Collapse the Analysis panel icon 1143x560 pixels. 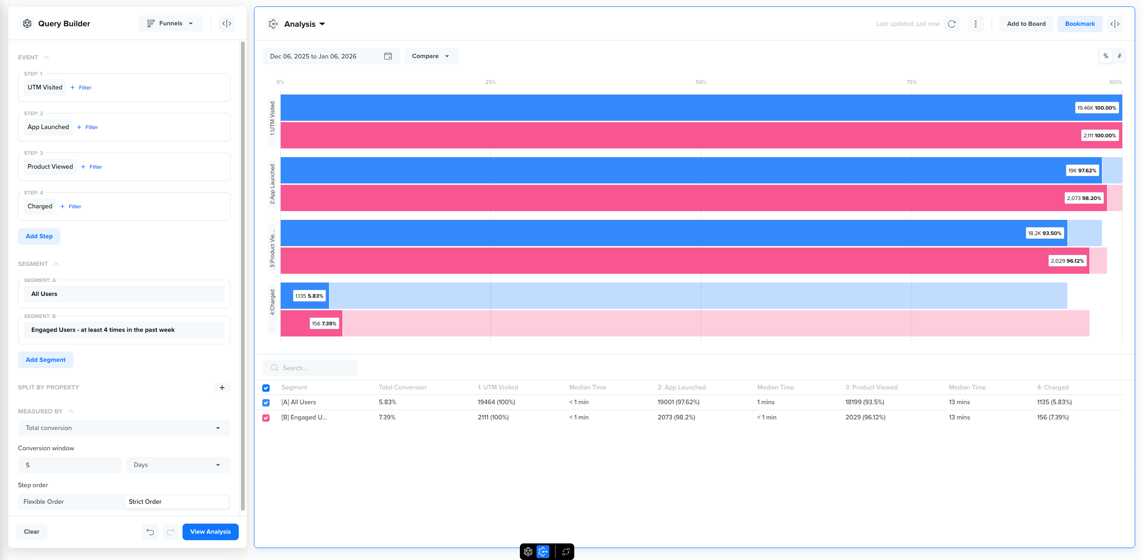(x=1115, y=24)
